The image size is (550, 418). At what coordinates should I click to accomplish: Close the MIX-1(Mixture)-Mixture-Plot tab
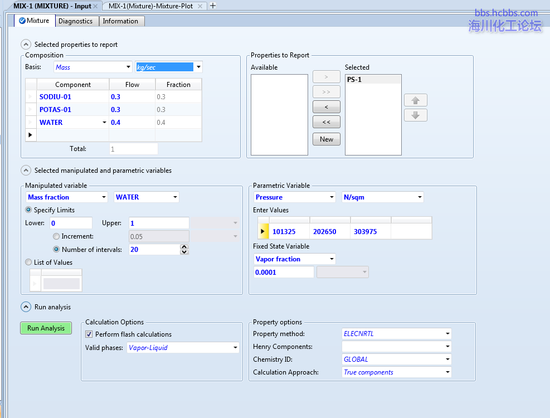point(200,6)
